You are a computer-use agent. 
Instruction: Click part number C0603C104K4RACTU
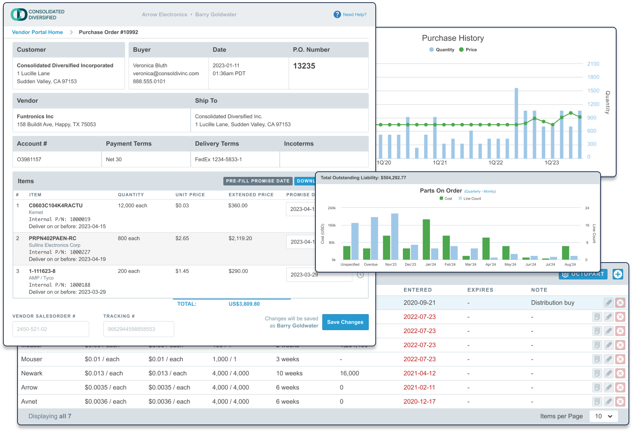56,206
